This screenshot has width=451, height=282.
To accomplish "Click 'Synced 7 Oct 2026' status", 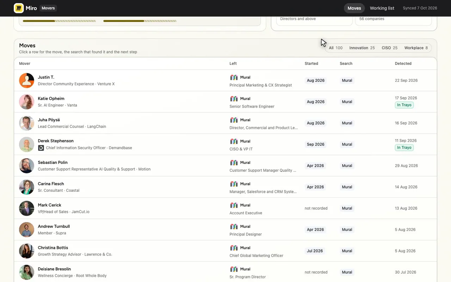I will coord(420,8).
